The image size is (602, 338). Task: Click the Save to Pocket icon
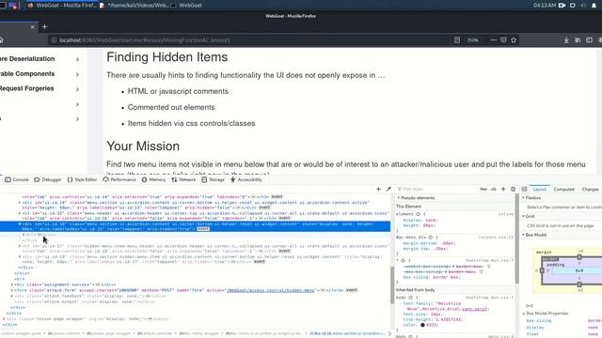tap(503, 40)
